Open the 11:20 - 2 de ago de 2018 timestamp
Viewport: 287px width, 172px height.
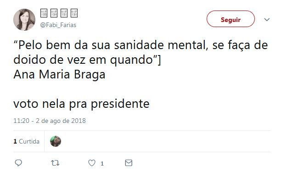click(x=50, y=121)
